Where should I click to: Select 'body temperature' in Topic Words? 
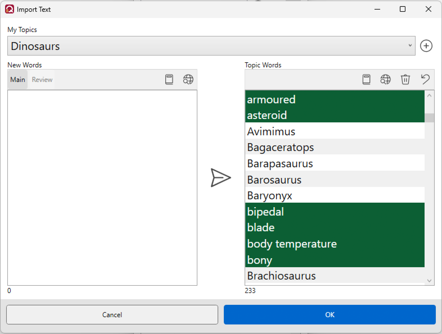[x=335, y=243]
